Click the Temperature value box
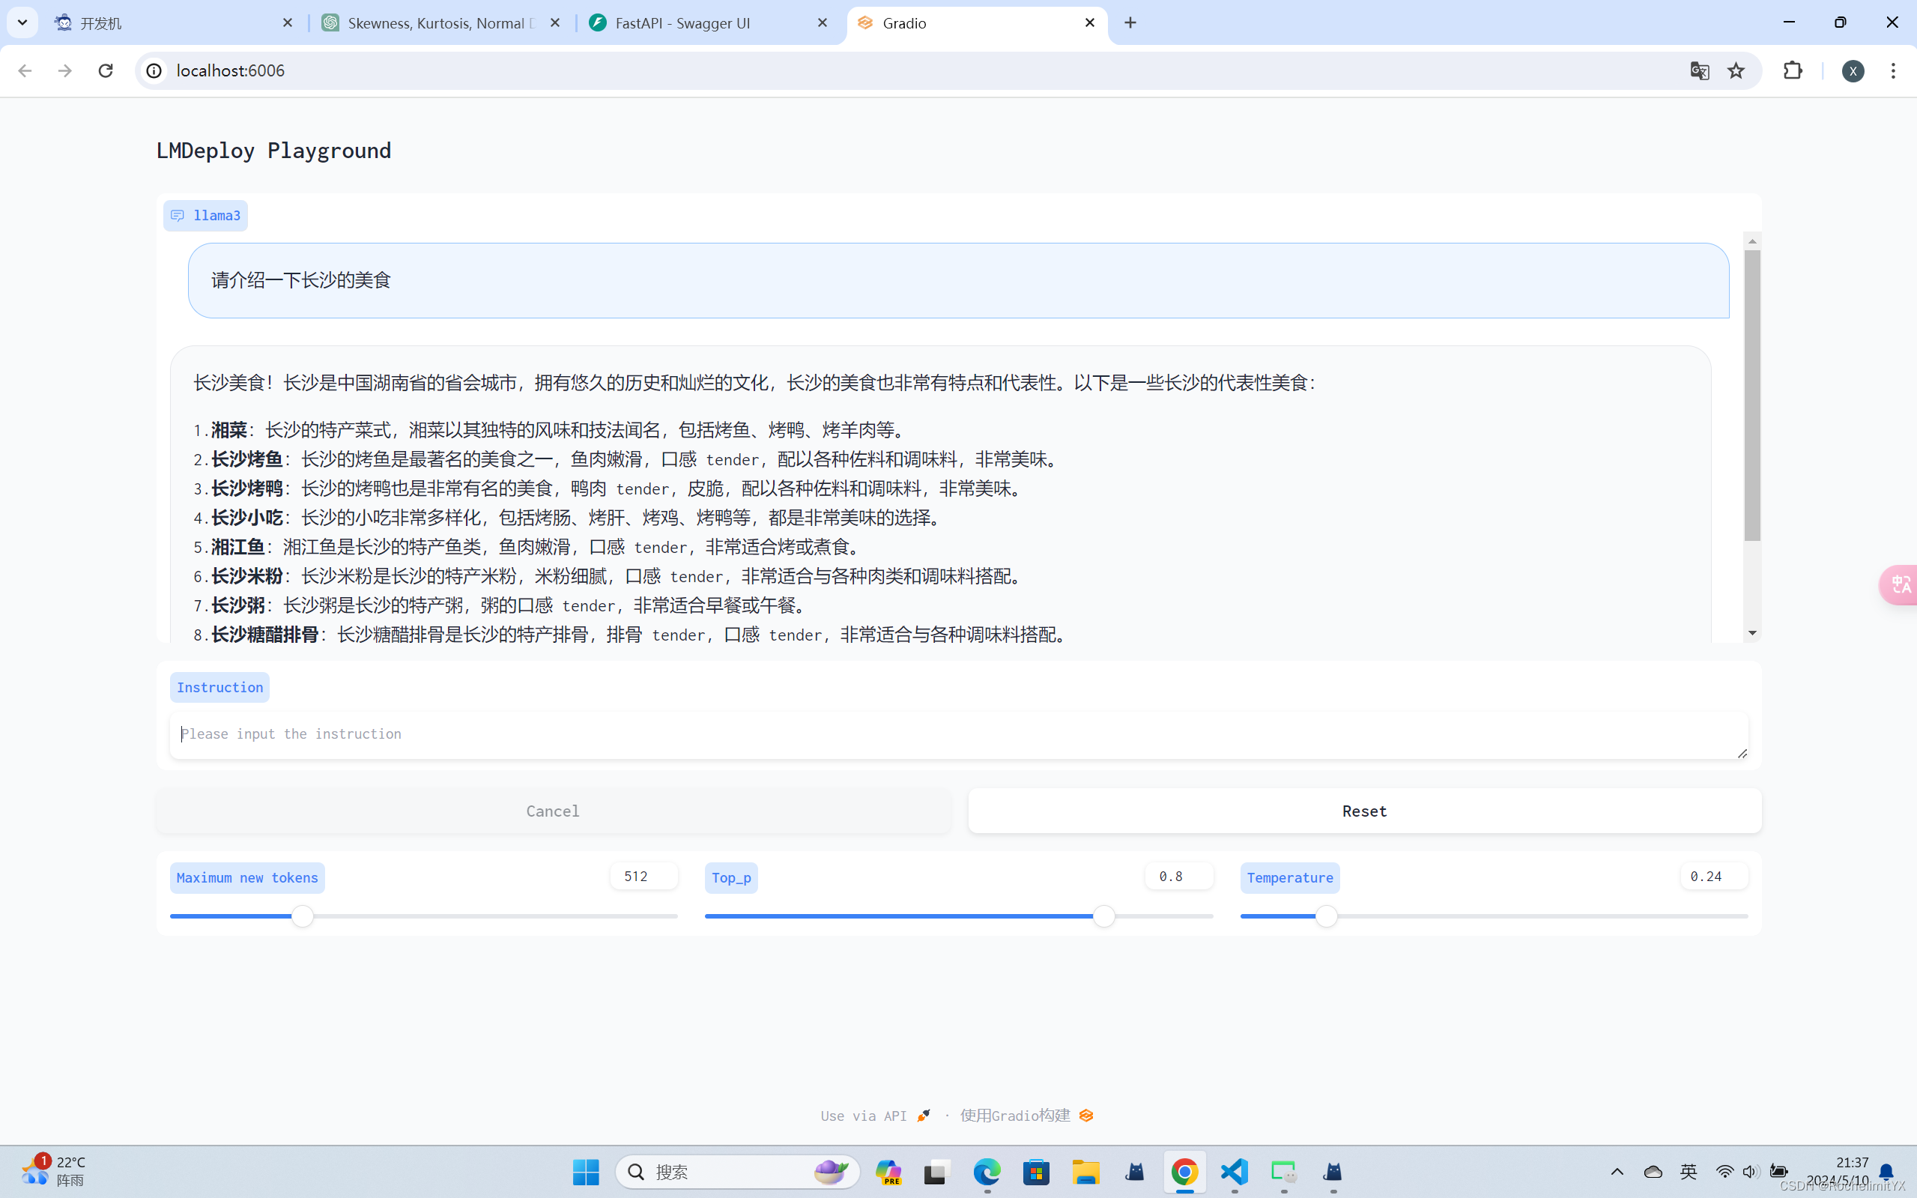Image resolution: width=1917 pixels, height=1198 pixels. click(x=1714, y=877)
